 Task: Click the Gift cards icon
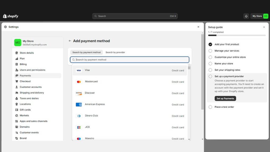[17, 110]
